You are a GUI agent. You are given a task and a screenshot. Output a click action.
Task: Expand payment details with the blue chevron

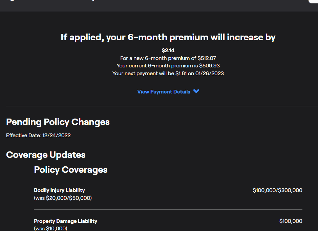tap(196, 91)
